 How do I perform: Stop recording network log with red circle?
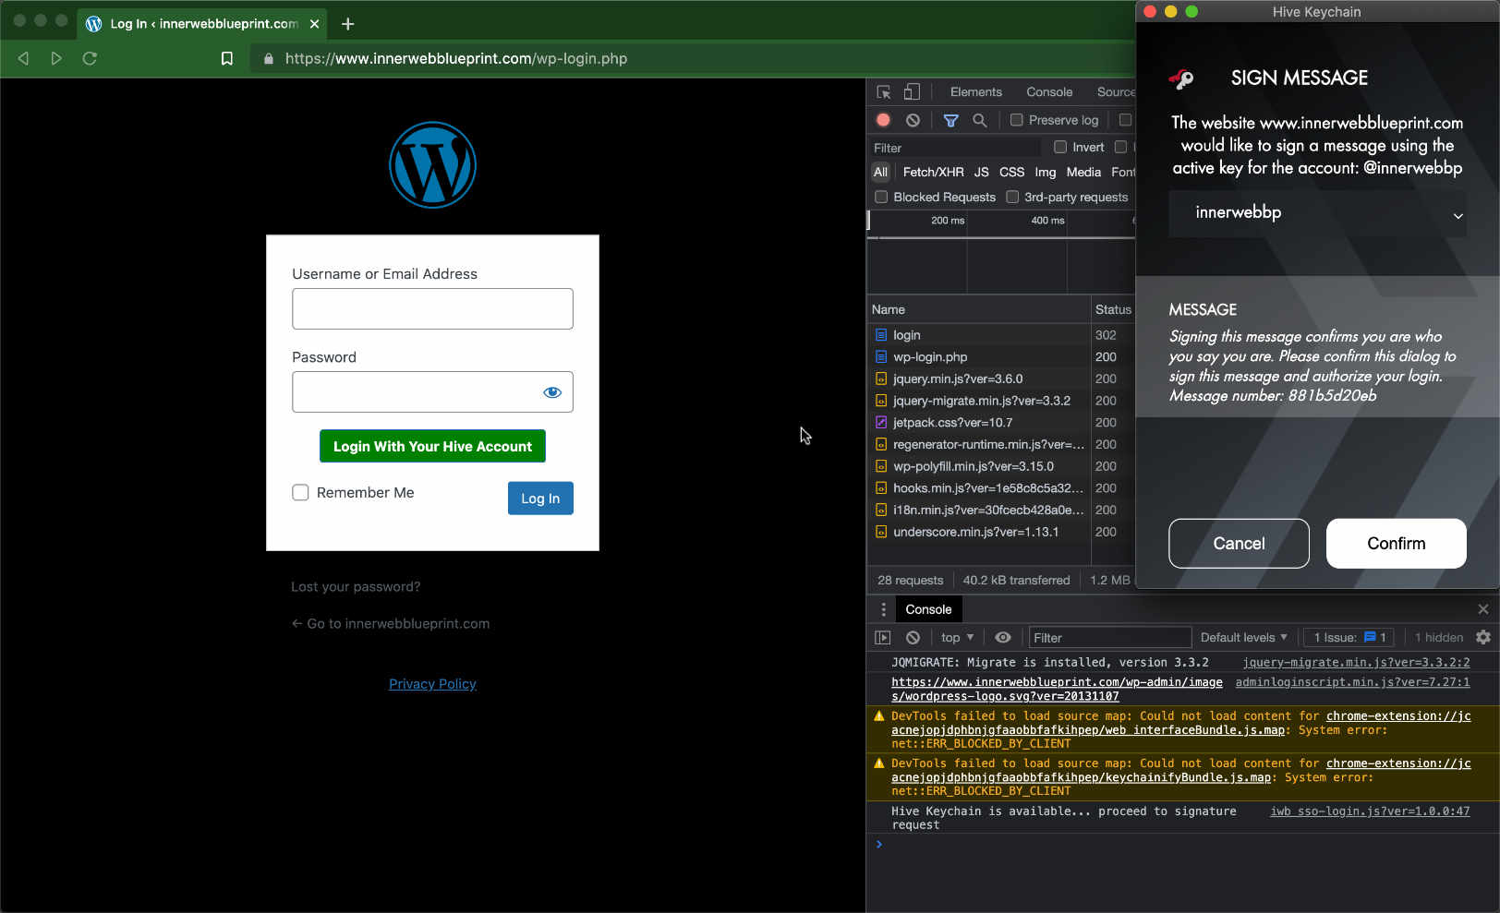883,120
